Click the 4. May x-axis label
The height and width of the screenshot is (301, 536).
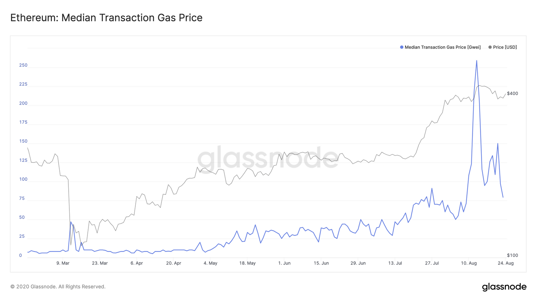pyautogui.click(x=210, y=263)
